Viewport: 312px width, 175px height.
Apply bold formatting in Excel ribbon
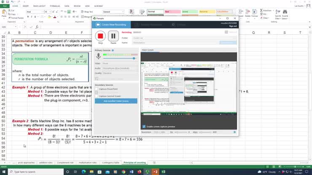(28, 17)
